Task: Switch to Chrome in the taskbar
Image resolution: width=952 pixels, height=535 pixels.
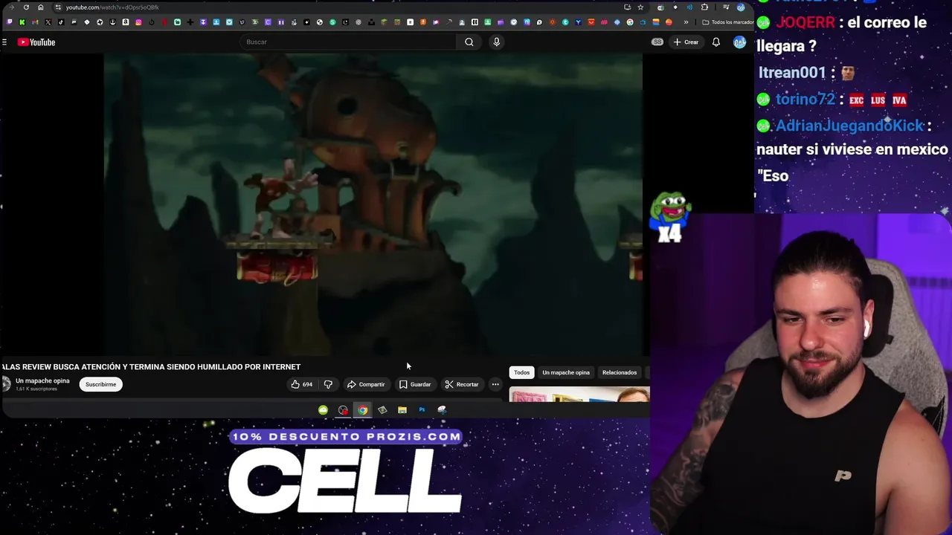Action: click(x=362, y=409)
